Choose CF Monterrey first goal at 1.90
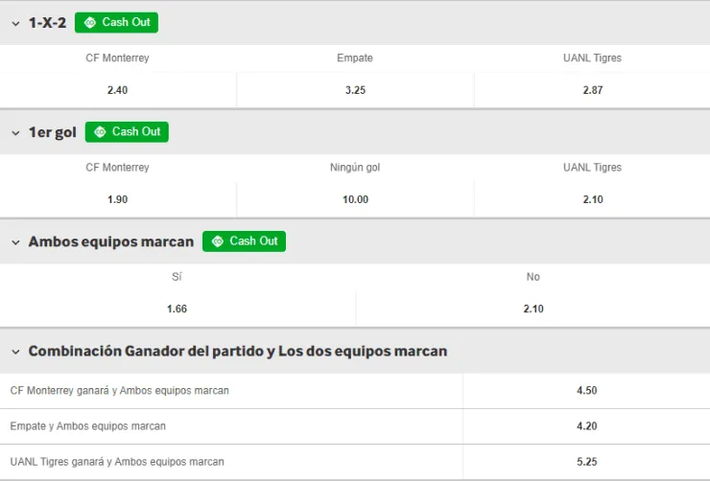Screen dimensions: 710x481 118,199
